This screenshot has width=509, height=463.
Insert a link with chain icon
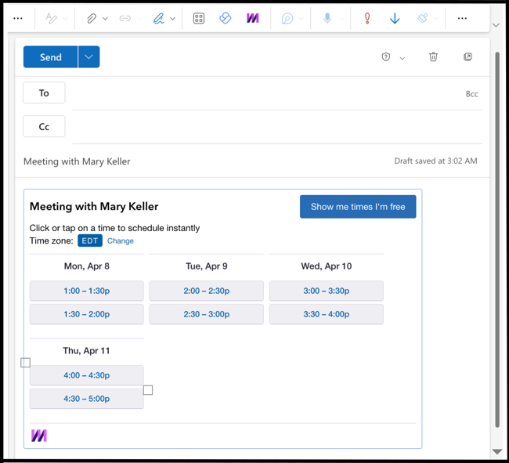click(125, 19)
